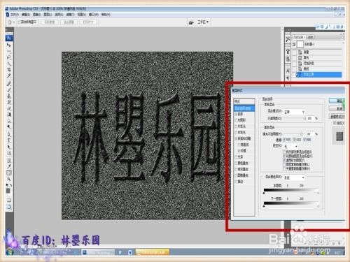The width and height of the screenshot is (350, 262).
Task: Click the 确定 (OK) button
Action: [x=337, y=101]
